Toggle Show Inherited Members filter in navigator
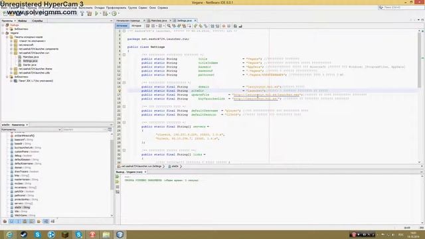Image resolution: width=425 pixels, height=239 pixels. [x=5, y=221]
